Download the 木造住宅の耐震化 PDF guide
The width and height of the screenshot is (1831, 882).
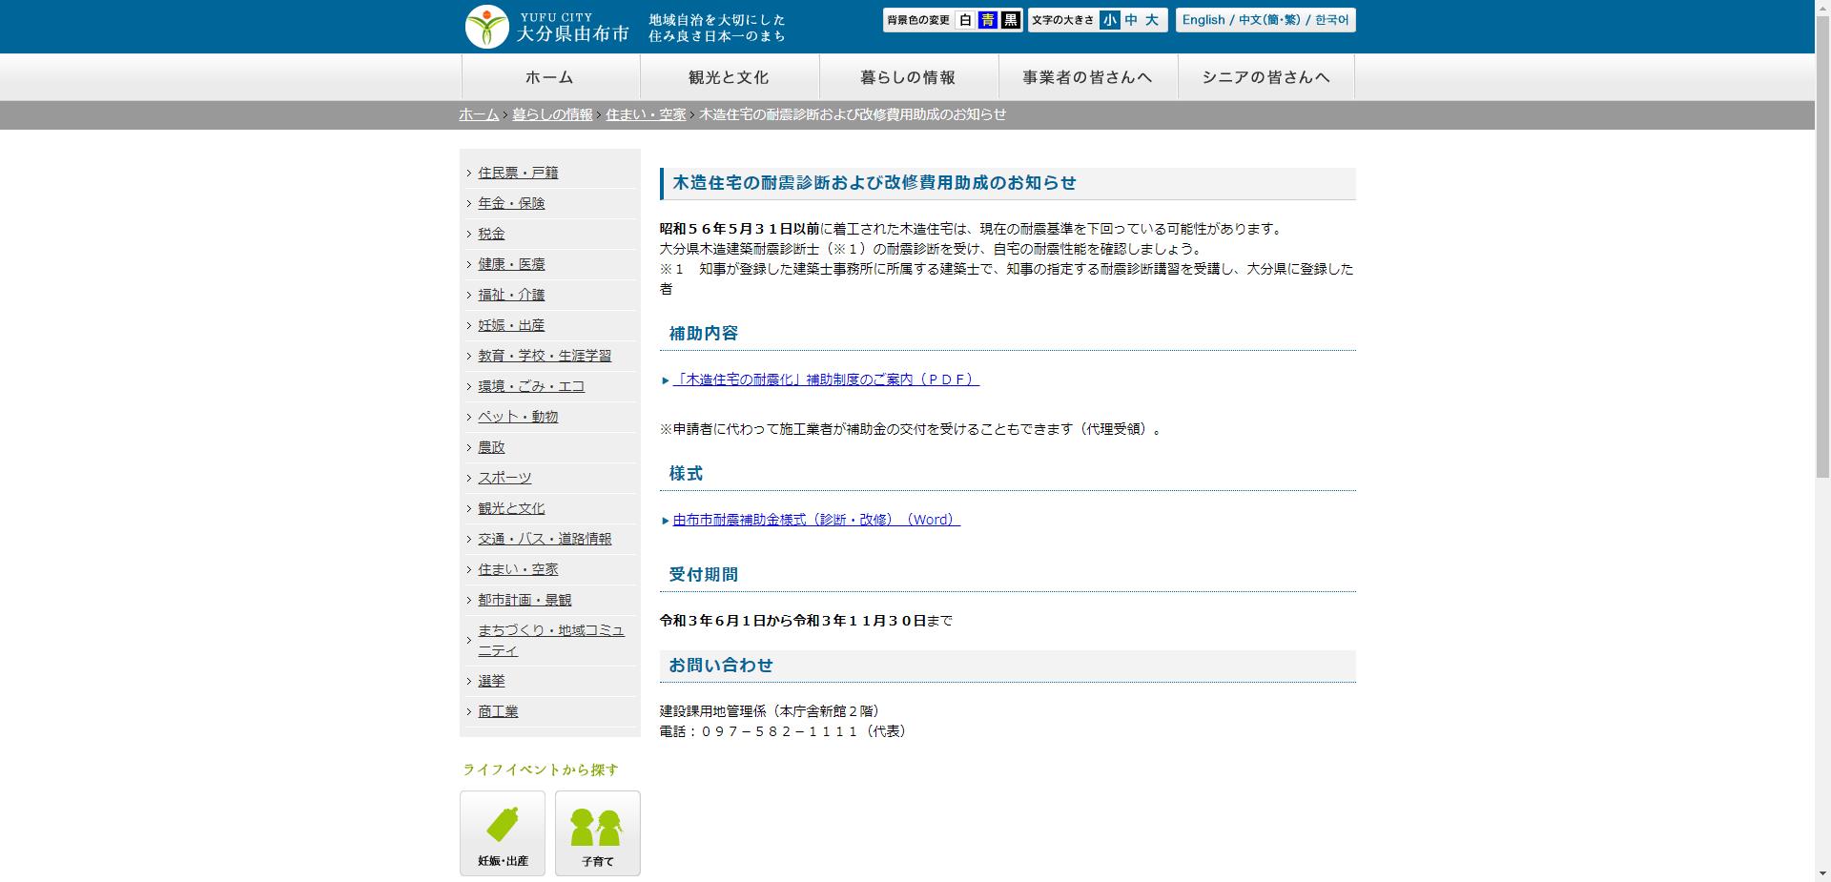pyautogui.click(x=828, y=379)
